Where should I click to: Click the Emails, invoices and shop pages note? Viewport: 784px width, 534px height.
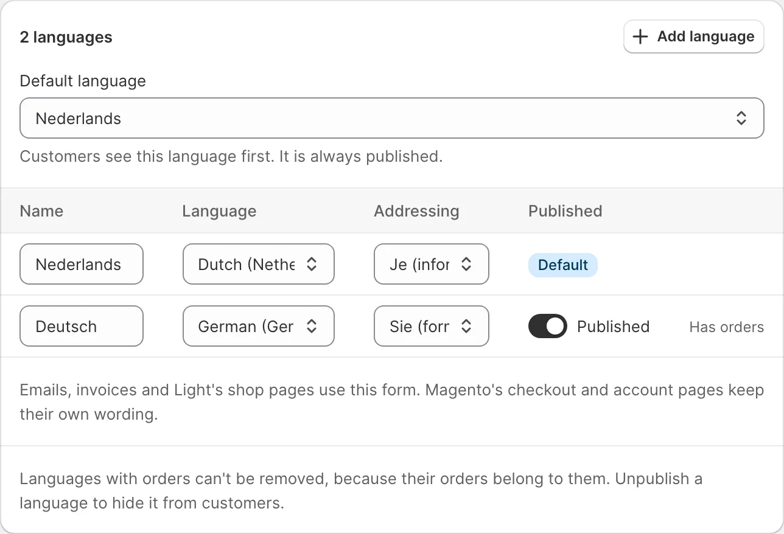click(392, 402)
